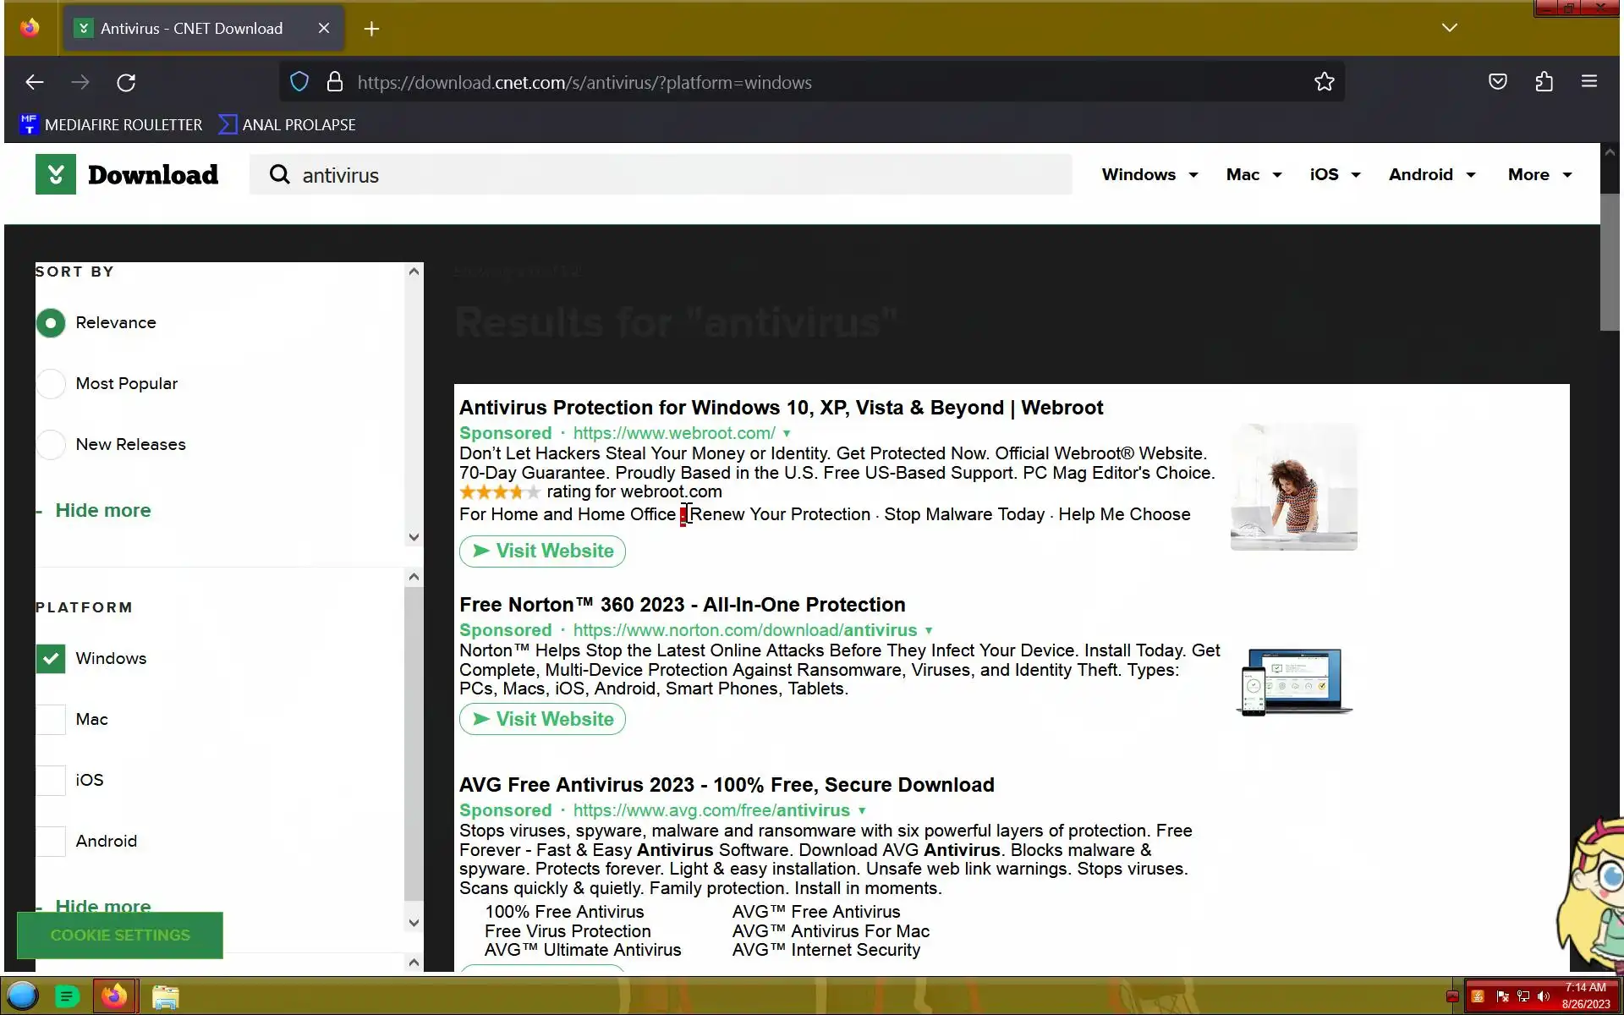Viewport: 1624px width, 1015px height.
Task: Open the Extensions puzzle icon
Action: [x=1544, y=82]
